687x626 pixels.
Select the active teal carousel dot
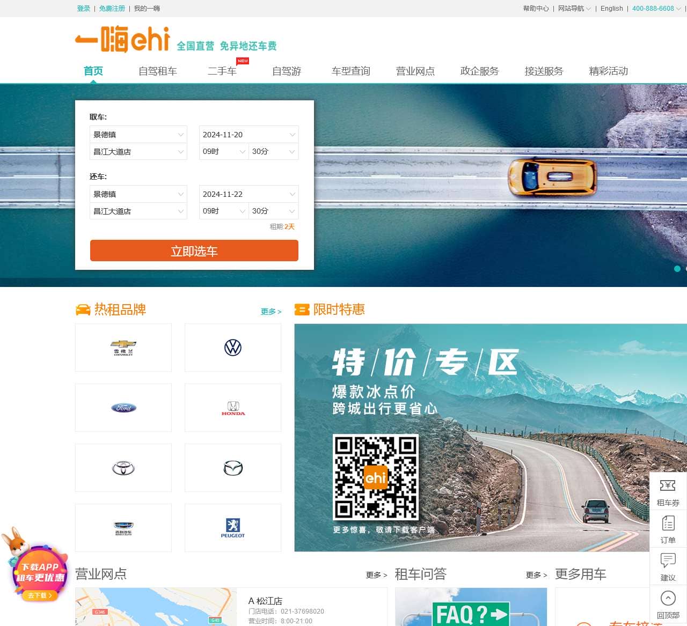pyautogui.click(x=677, y=269)
